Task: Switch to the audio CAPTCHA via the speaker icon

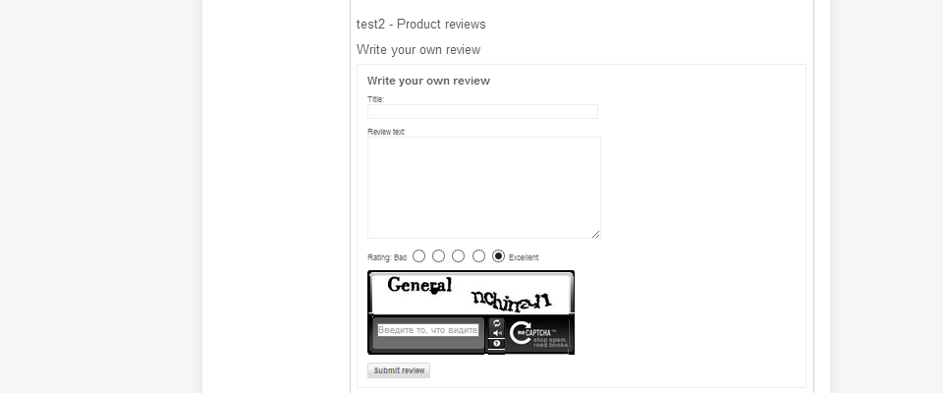Action: tap(497, 333)
